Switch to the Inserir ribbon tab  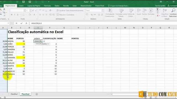[21, 6]
